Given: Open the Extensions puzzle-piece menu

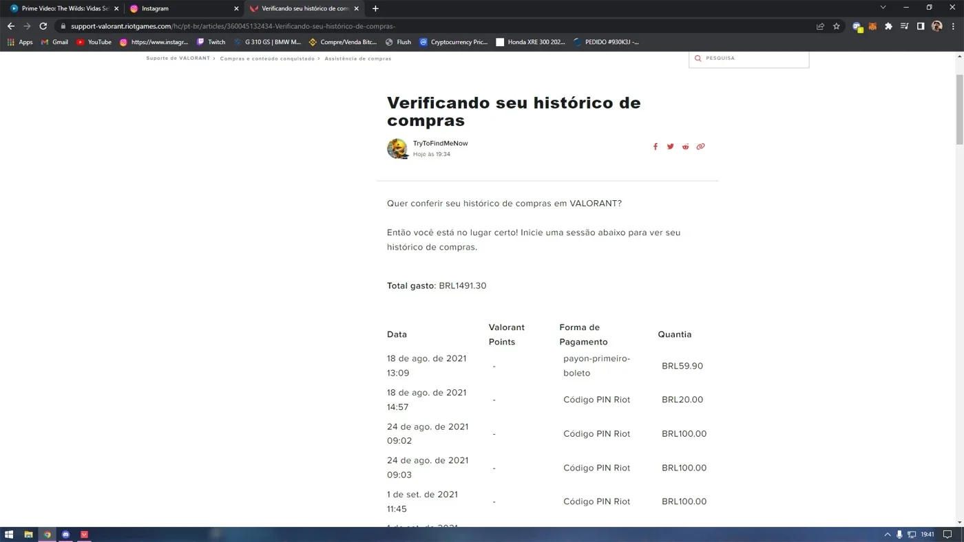Looking at the screenshot, I should pyautogui.click(x=888, y=26).
